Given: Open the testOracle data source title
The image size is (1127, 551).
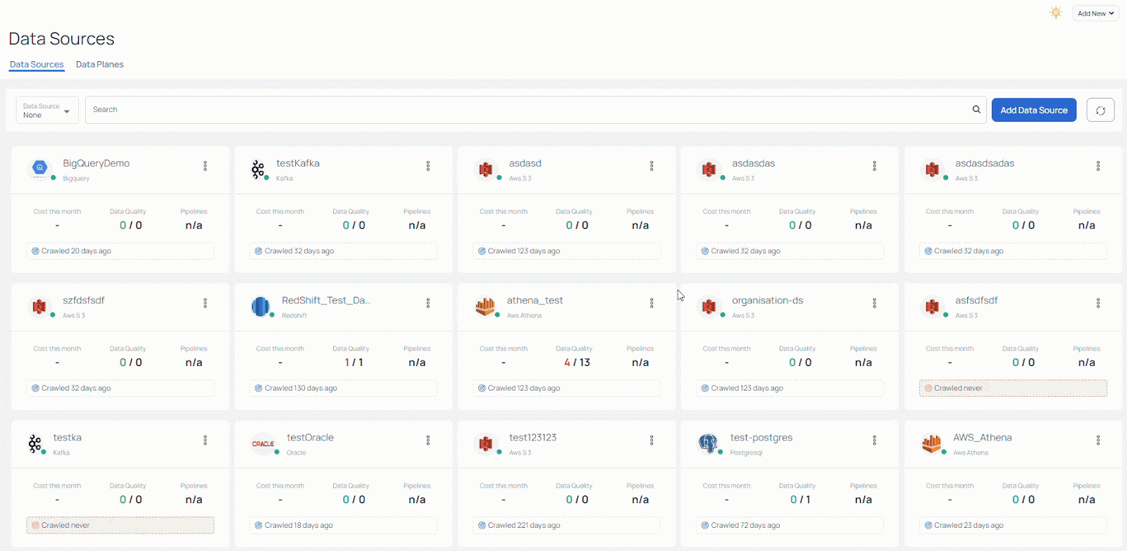Looking at the screenshot, I should point(310,438).
